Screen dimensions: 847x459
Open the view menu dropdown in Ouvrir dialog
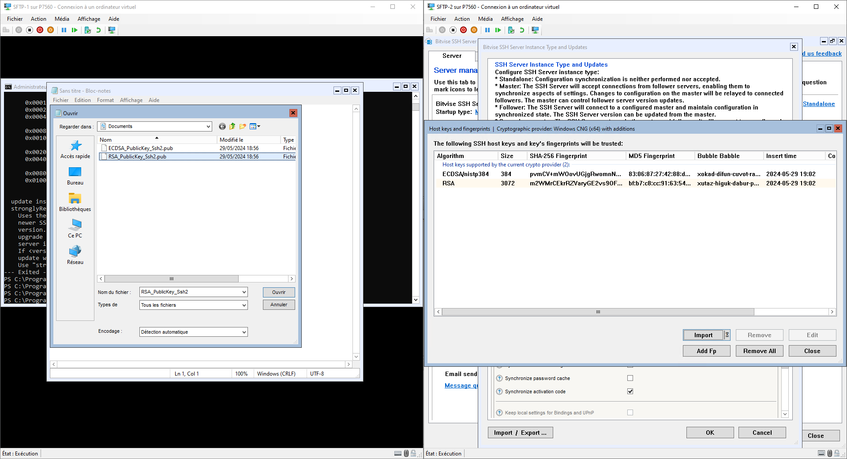pyautogui.click(x=255, y=127)
